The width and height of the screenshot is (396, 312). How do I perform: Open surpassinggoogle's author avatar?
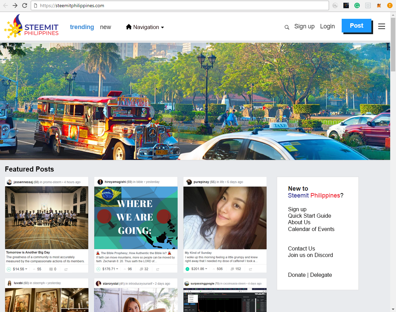[x=187, y=284]
